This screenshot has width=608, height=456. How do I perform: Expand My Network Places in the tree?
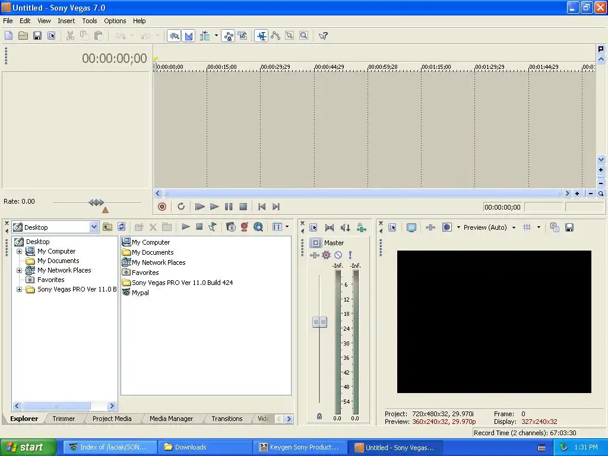pos(19,270)
